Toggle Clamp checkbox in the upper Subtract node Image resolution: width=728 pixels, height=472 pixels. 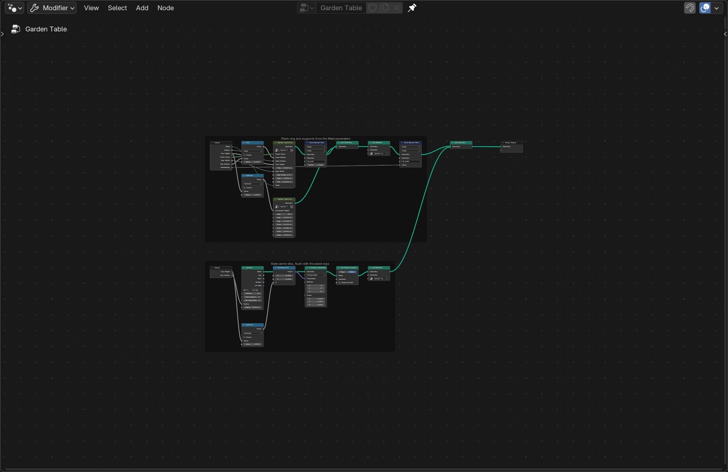coord(245,187)
